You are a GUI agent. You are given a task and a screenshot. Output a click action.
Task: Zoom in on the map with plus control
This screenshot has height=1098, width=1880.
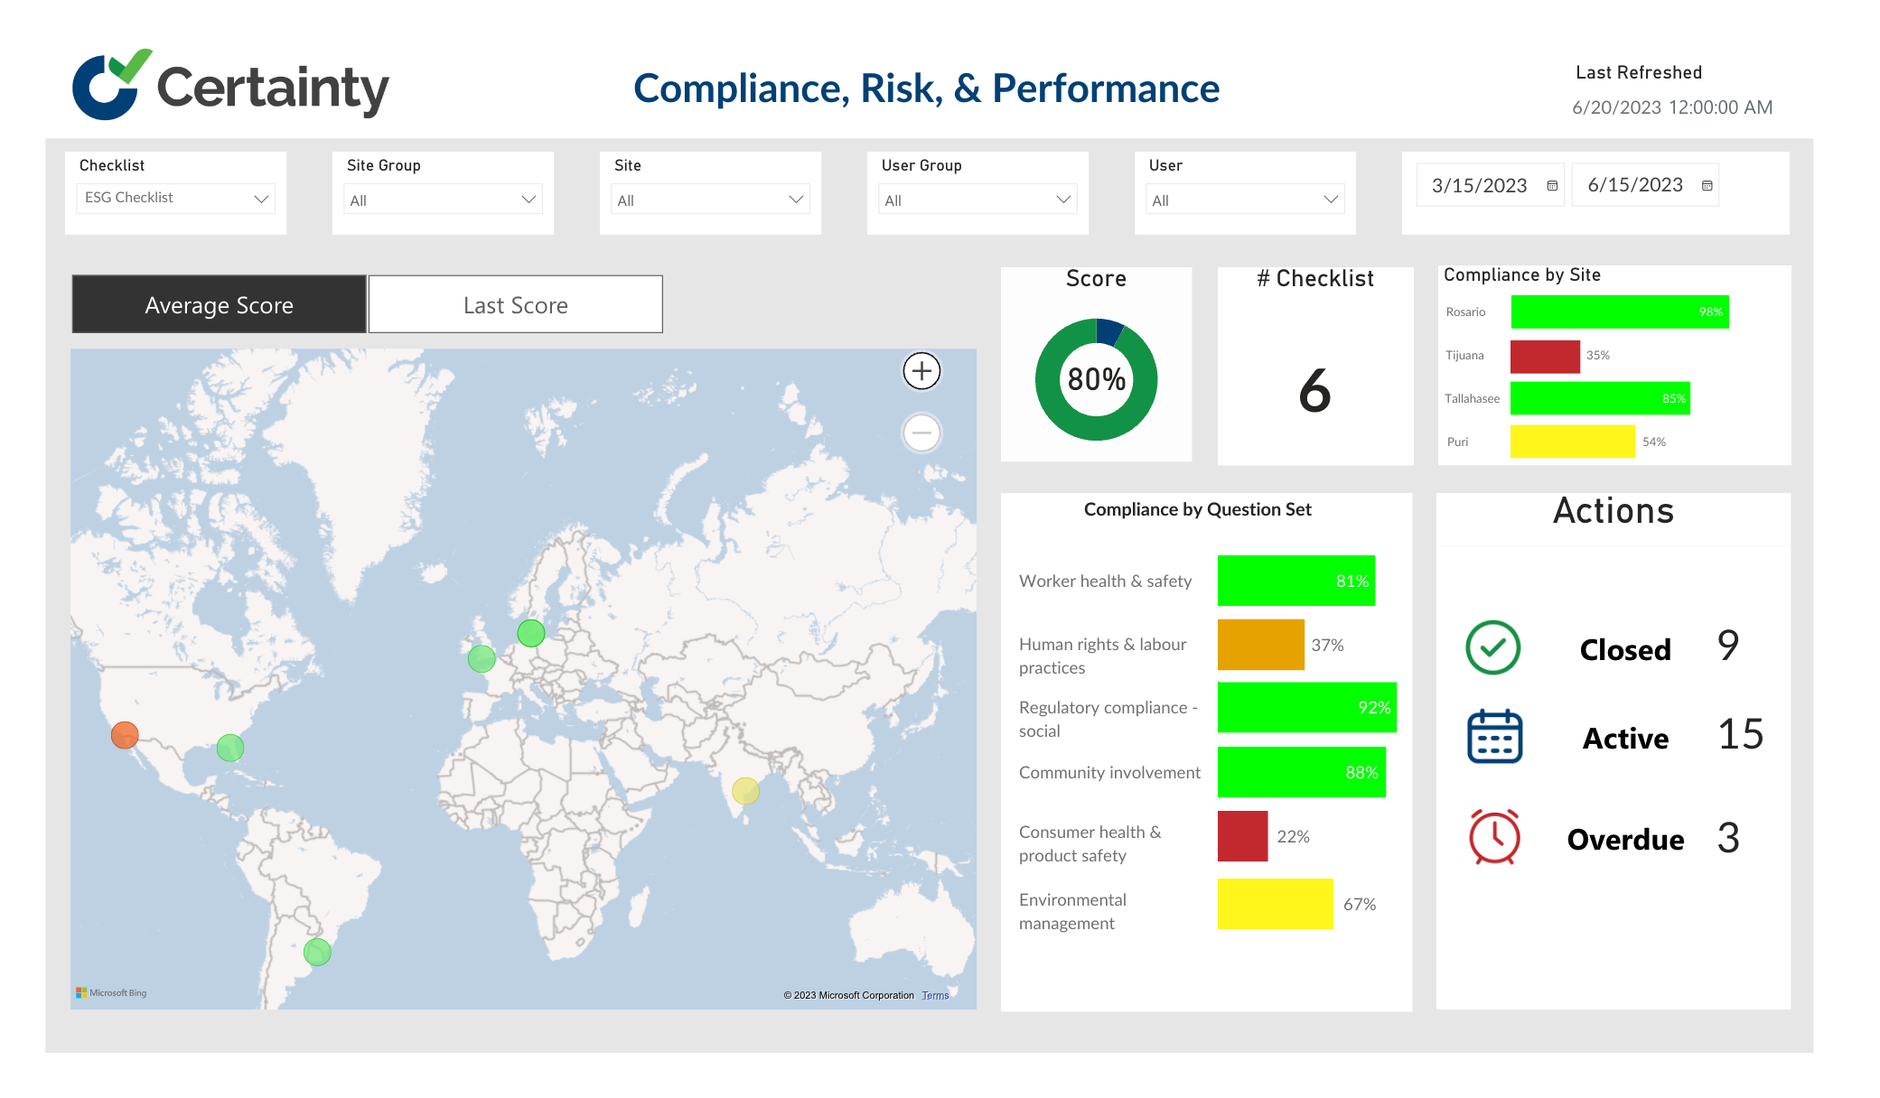click(921, 370)
